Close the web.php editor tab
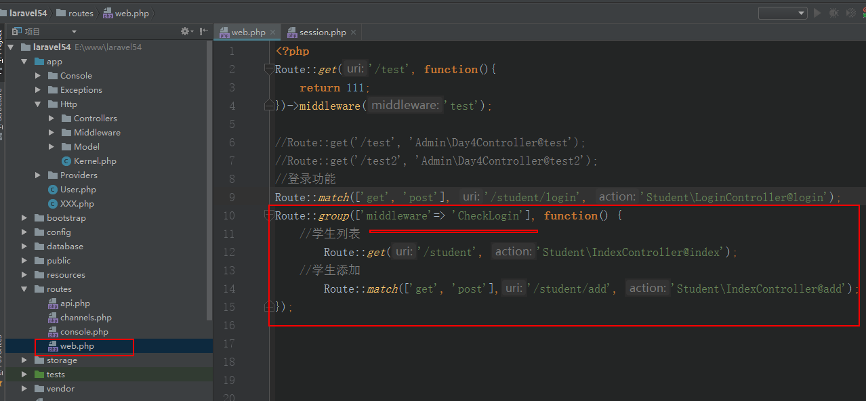This screenshot has width=866, height=401. click(272, 33)
